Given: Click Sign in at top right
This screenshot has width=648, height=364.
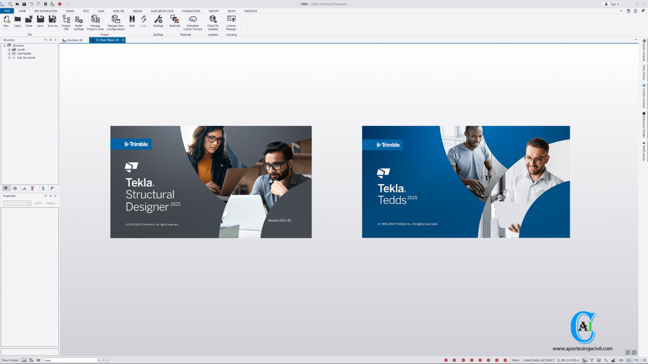Looking at the screenshot, I should click(612, 4).
